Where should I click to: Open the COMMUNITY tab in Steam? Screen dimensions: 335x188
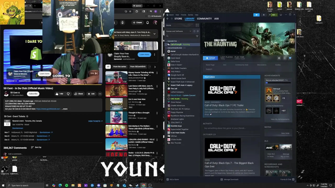(x=204, y=19)
